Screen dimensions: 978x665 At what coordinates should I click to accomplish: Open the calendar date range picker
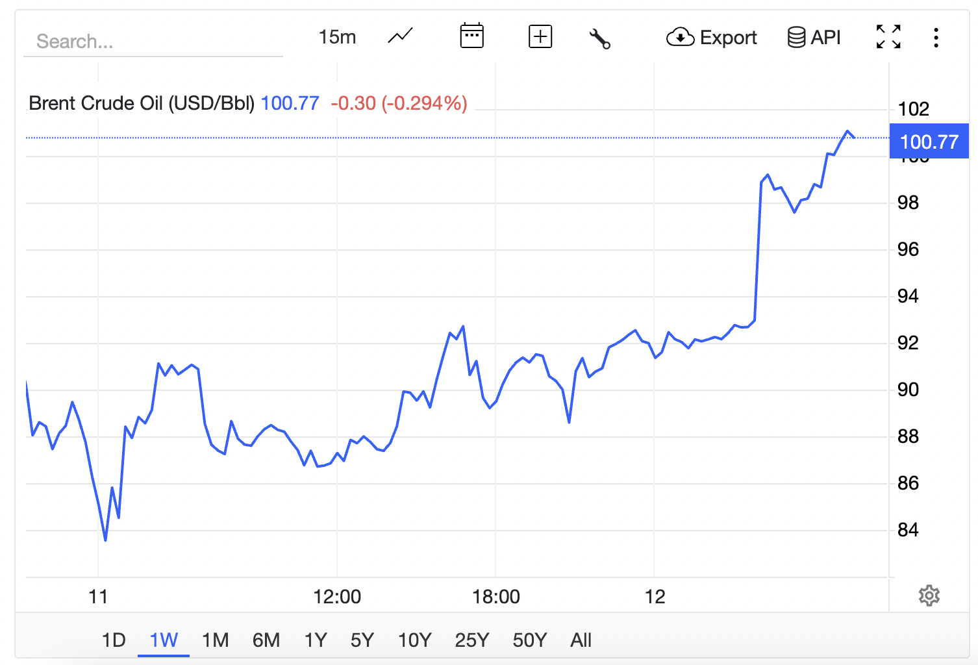(x=471, y=36)
